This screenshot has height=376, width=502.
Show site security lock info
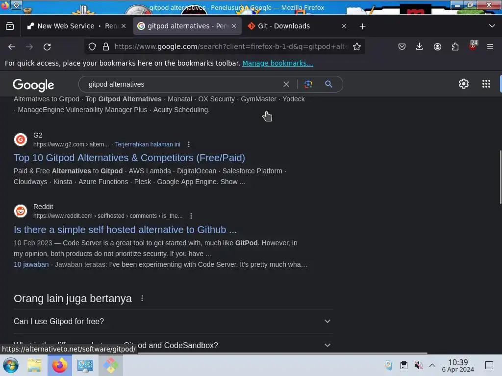pos(106,47)
